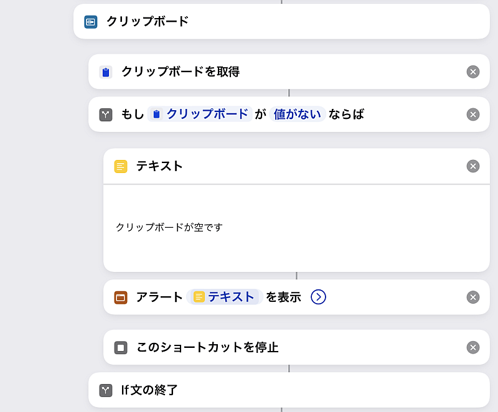Viewport: 498px width, 412px height.
Task: Click the brown アラート action icon
Action: pos(121,297)
